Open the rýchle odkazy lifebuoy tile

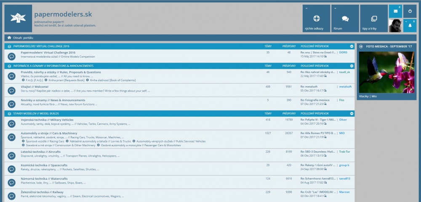(316, 18)
